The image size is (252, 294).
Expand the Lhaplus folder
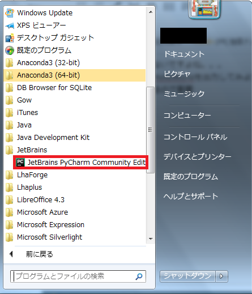(x=75, y=188)
